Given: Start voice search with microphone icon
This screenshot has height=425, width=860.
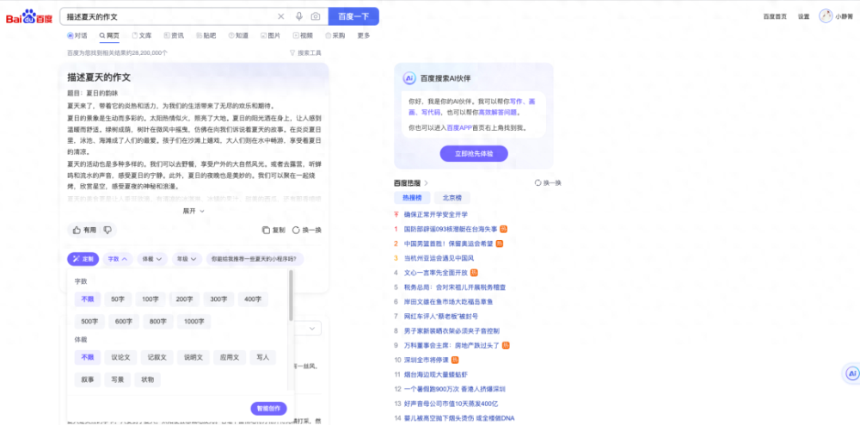Looking at the screenshot, I should coord(299,16).
